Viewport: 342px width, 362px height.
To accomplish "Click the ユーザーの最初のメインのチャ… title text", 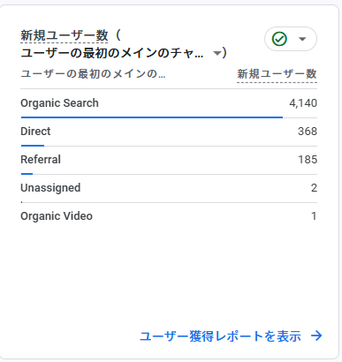I will [112, 53].
